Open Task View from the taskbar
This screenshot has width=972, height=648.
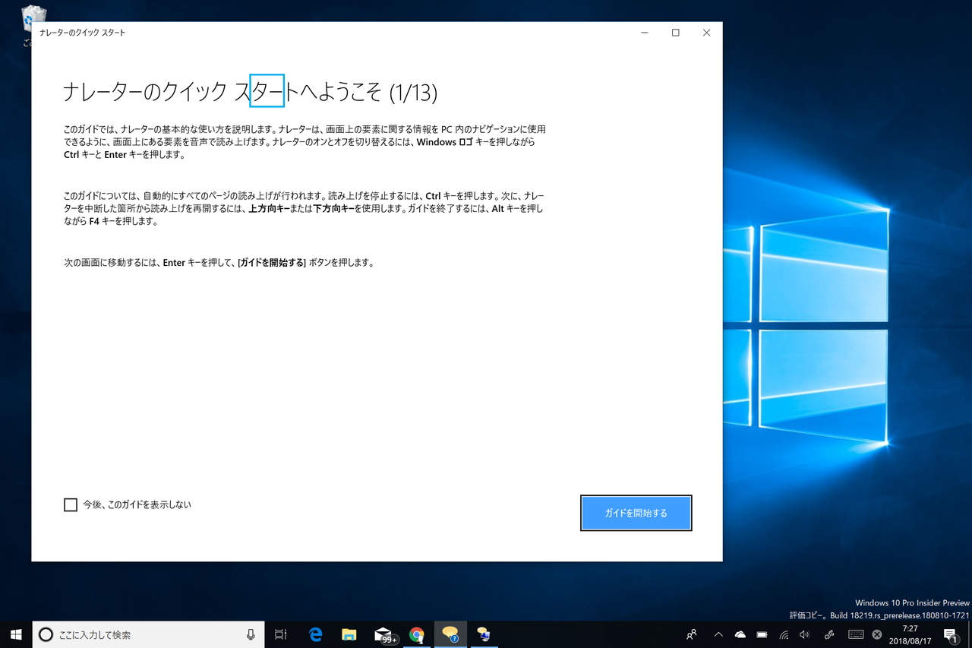pyautogui.click(x=280, y=634)
